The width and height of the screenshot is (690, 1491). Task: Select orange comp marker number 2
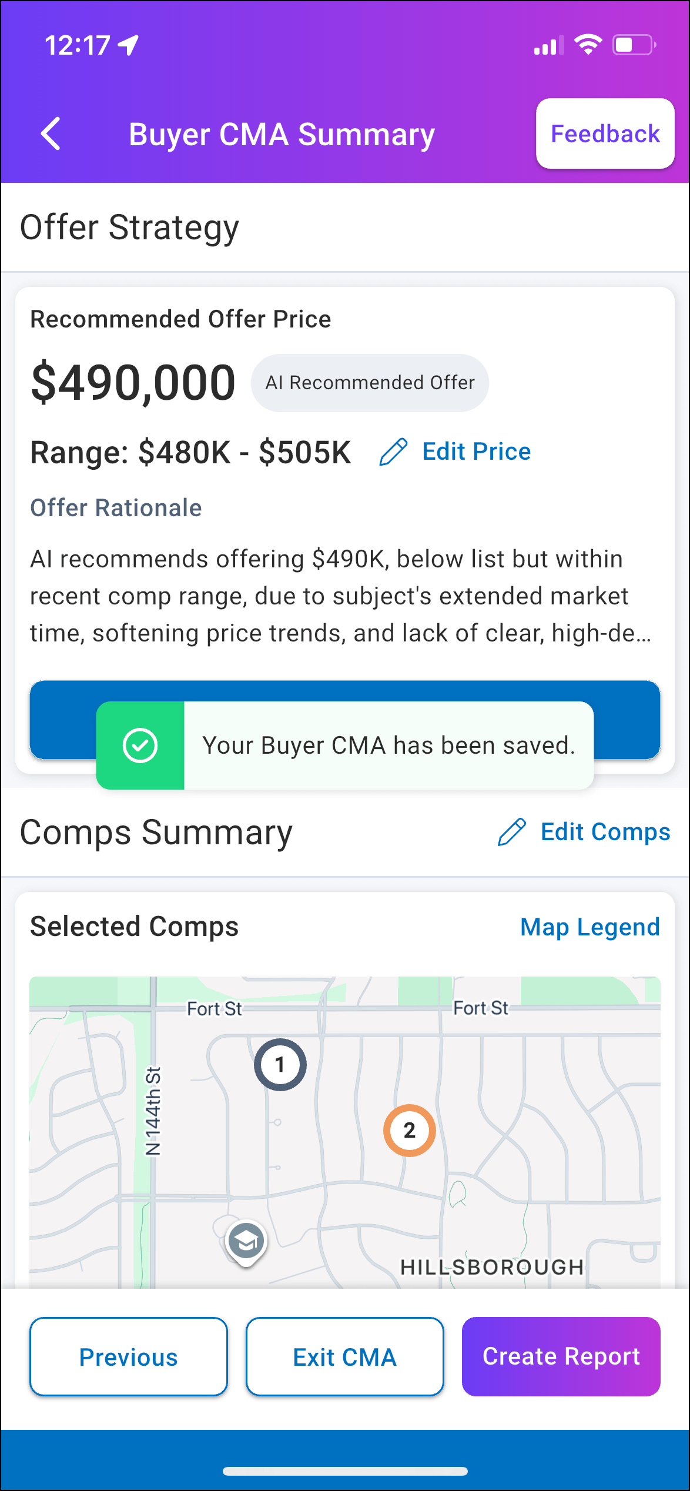tap(410, 1130)
